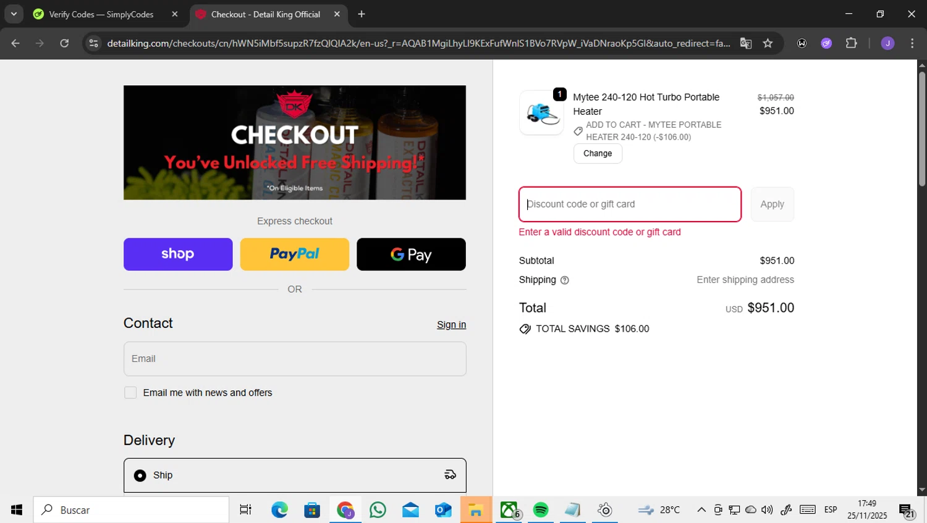The width and height of the screenshot is (927, 523).
Task: Open Microsoft Store from taskbar
Action: point(312,509)
